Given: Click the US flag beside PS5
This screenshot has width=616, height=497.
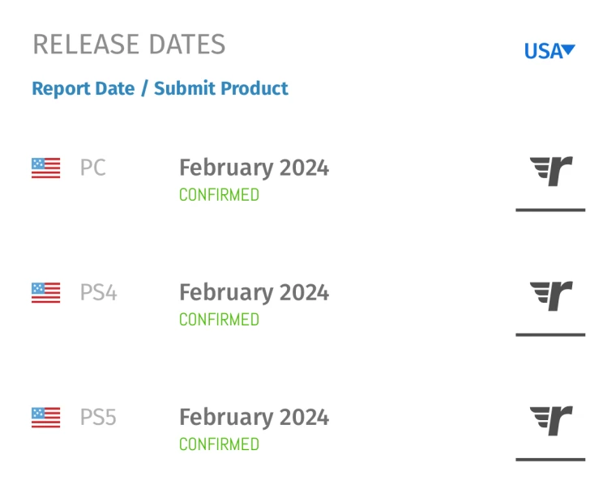Looking at the screenshot, I should click(x=46, y=418).
